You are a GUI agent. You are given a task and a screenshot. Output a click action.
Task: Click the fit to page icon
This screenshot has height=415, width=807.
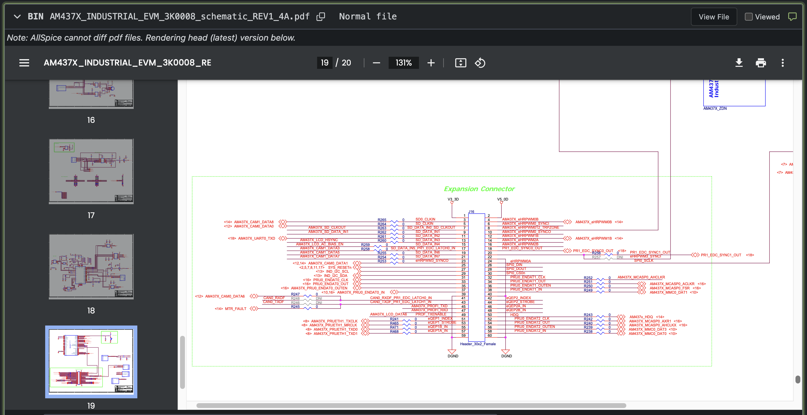tap(460, 63)
